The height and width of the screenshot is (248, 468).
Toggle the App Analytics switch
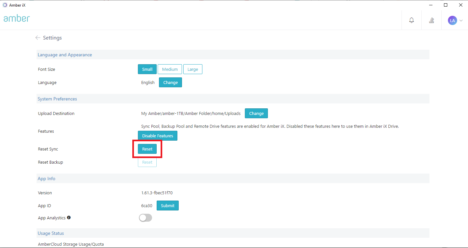[x=145, y=218]
